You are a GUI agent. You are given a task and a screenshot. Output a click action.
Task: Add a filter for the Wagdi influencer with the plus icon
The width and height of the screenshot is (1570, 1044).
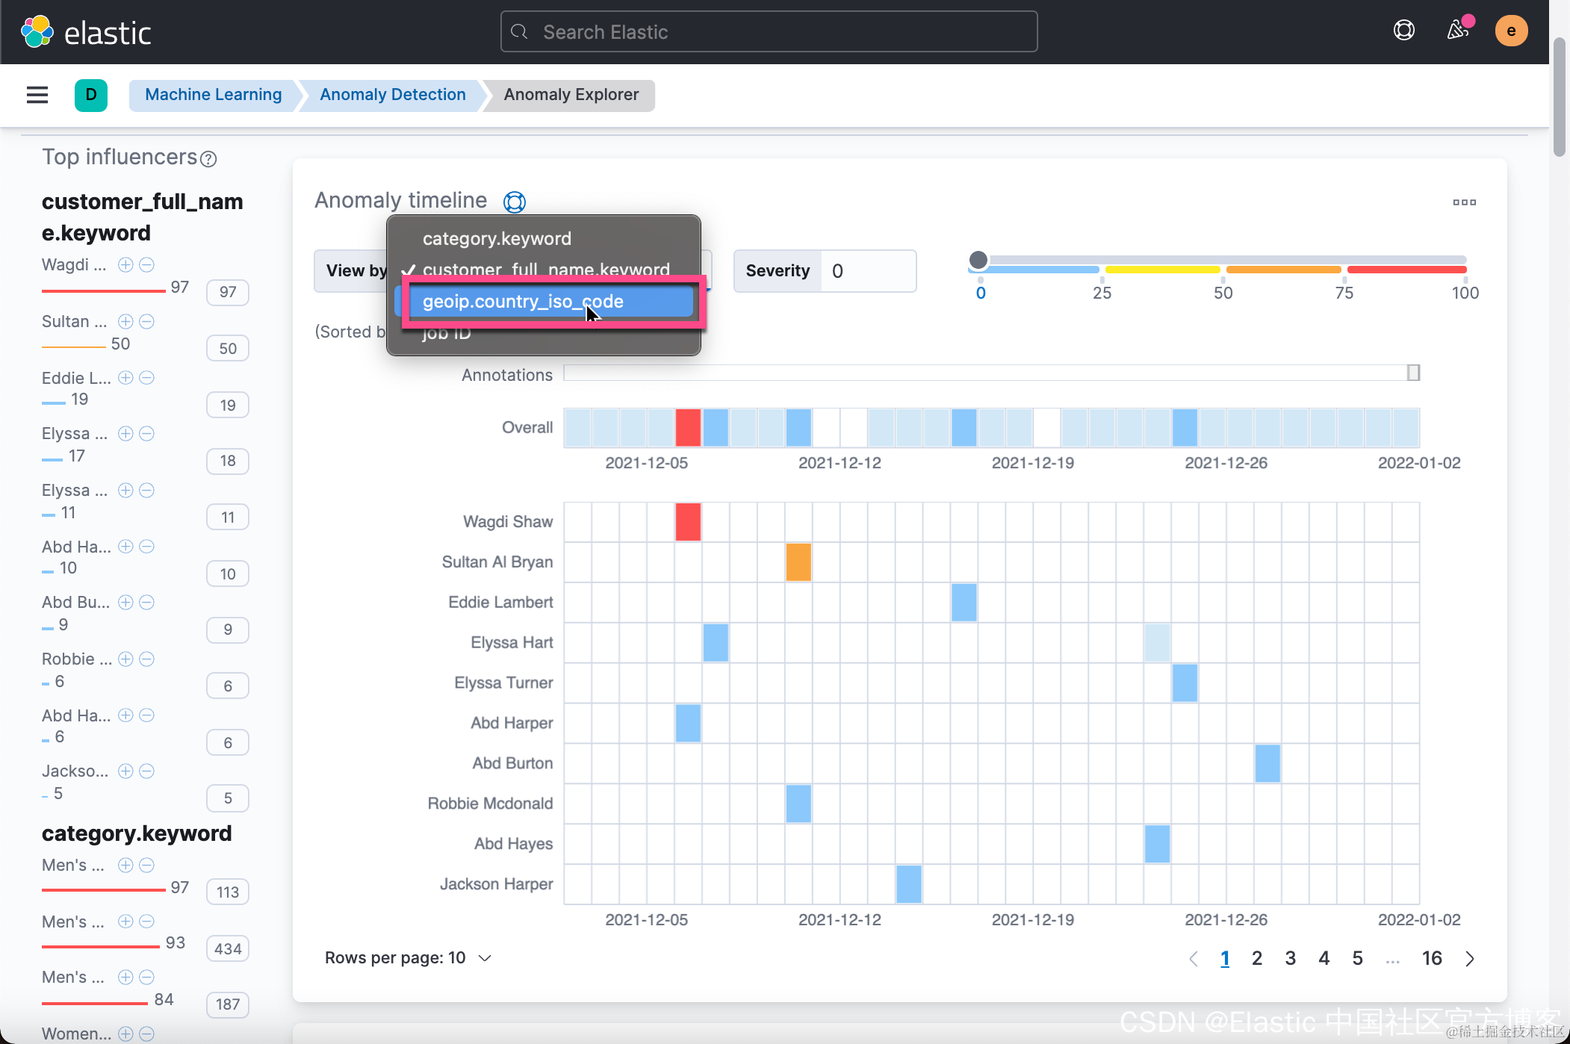tap(125, 264)
